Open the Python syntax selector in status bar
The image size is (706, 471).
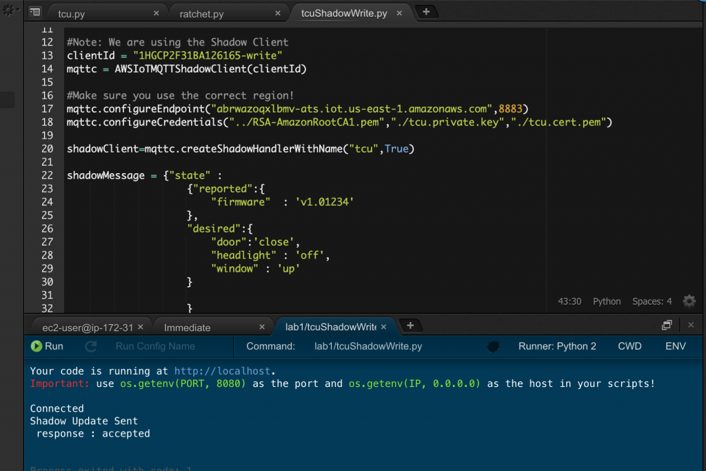coord(607,301)
